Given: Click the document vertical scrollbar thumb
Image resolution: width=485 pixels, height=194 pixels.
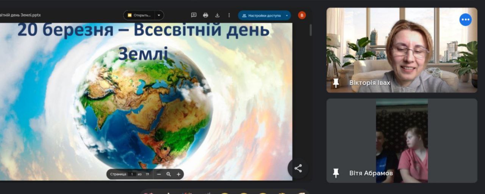Looking at the screenshot, I should 311,30.
